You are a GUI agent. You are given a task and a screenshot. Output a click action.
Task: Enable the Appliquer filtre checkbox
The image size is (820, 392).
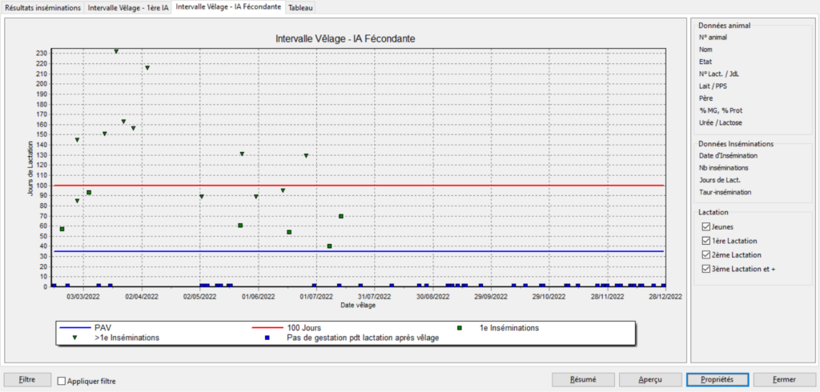(x=62, y=382)
